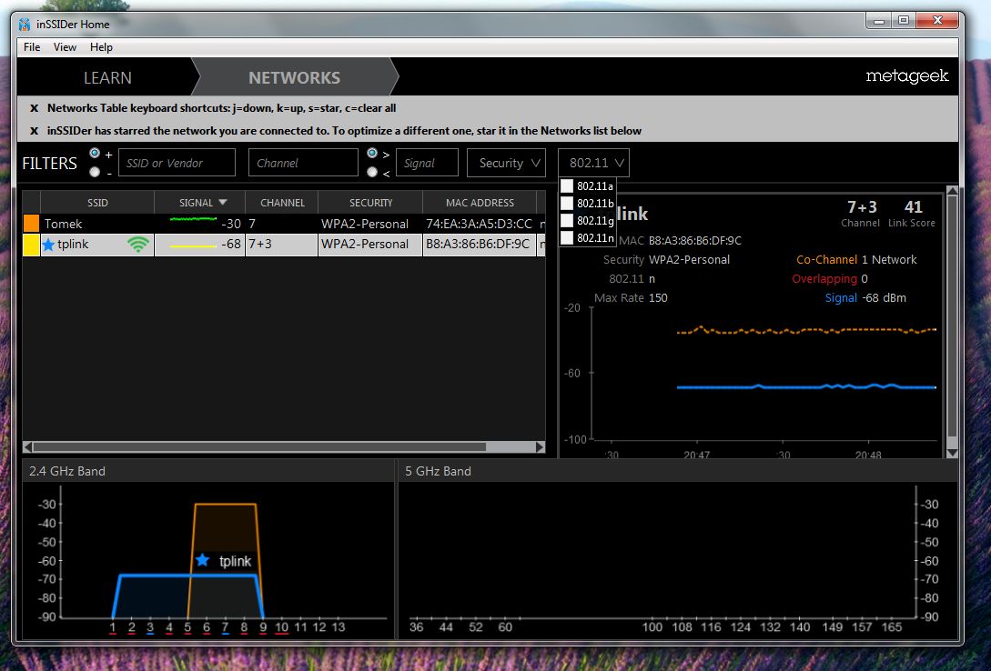Click the metageek logo
The image size is (991, 671).
tap(907, 76)
